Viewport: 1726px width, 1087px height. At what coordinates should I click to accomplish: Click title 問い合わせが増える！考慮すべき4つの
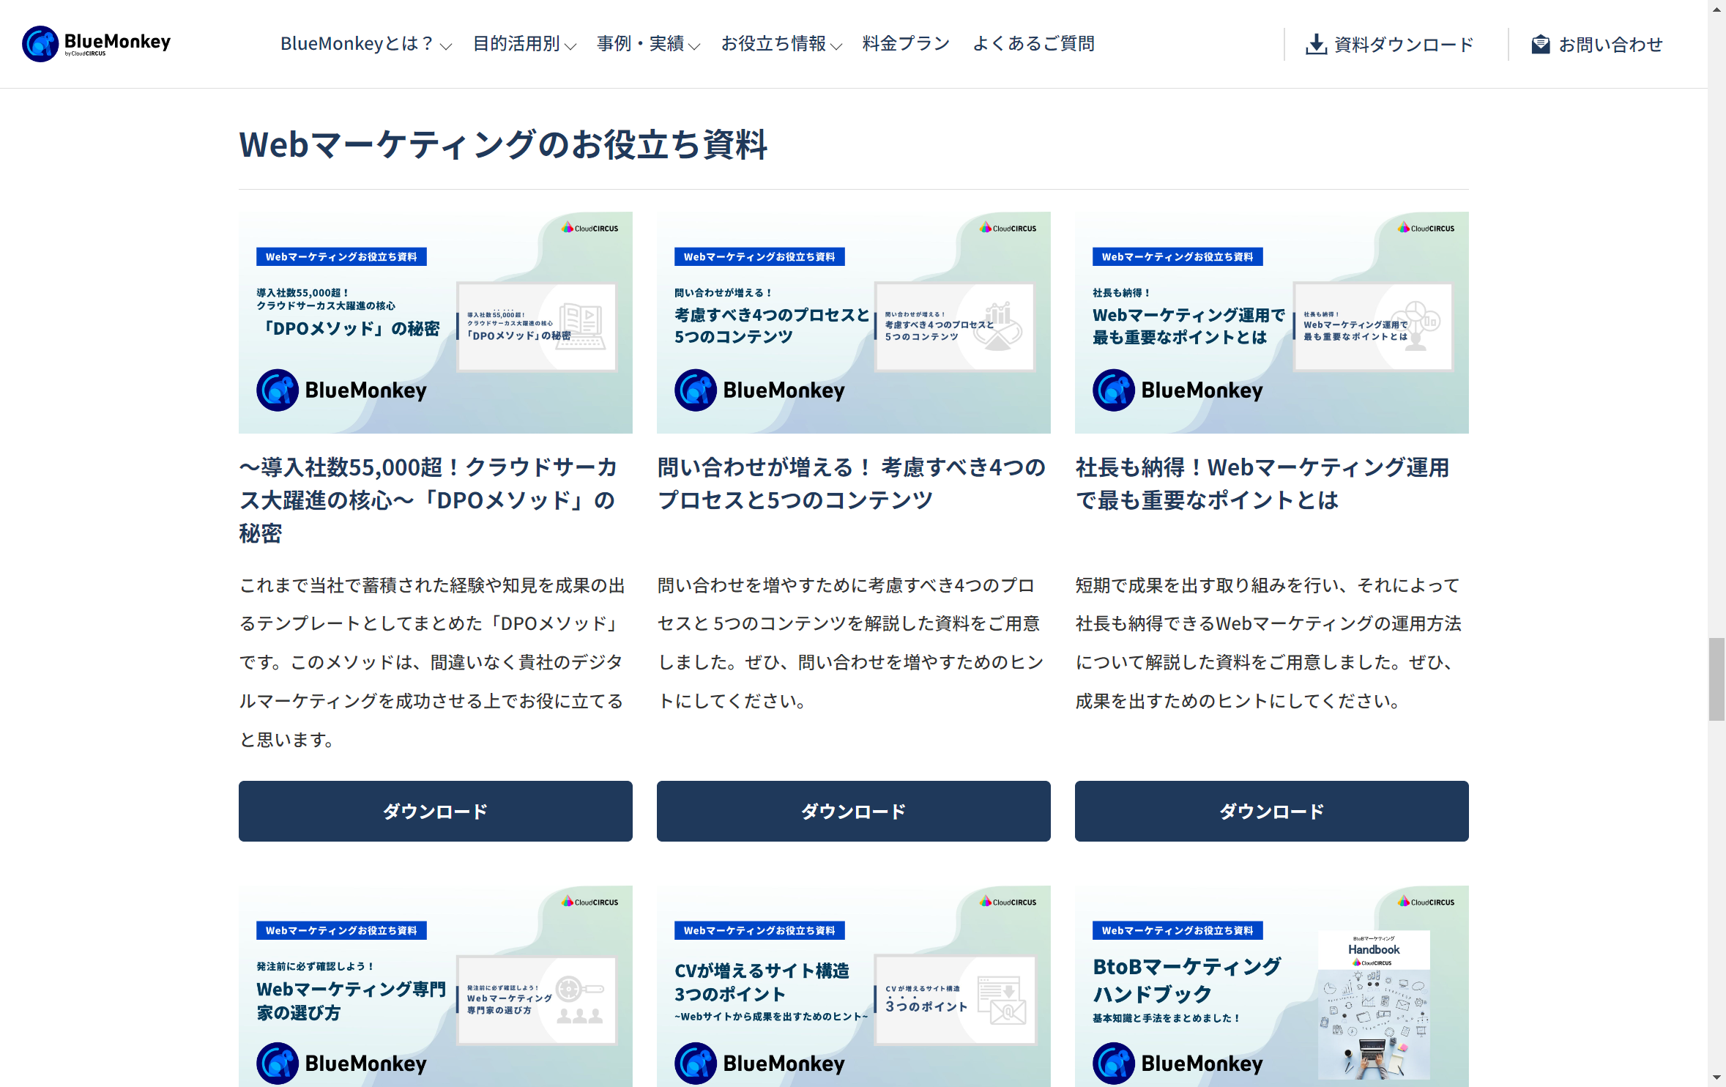coord(852,483)
